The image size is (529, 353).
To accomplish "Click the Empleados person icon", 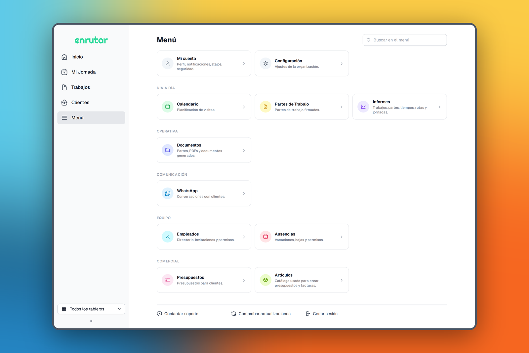I will 168,237.
